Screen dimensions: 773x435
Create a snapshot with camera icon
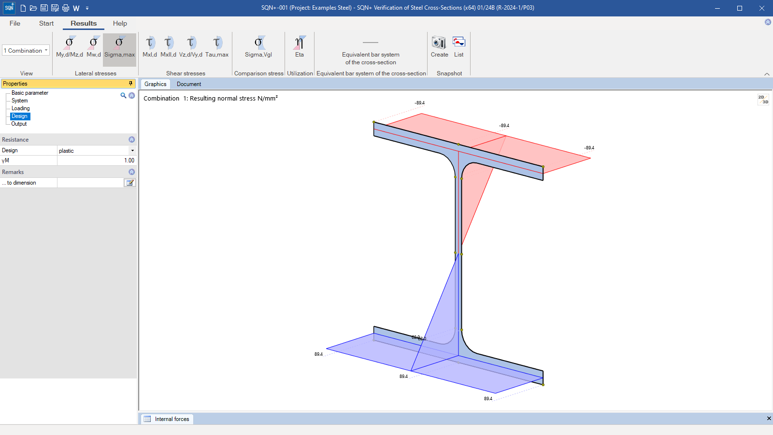point(440,47)
